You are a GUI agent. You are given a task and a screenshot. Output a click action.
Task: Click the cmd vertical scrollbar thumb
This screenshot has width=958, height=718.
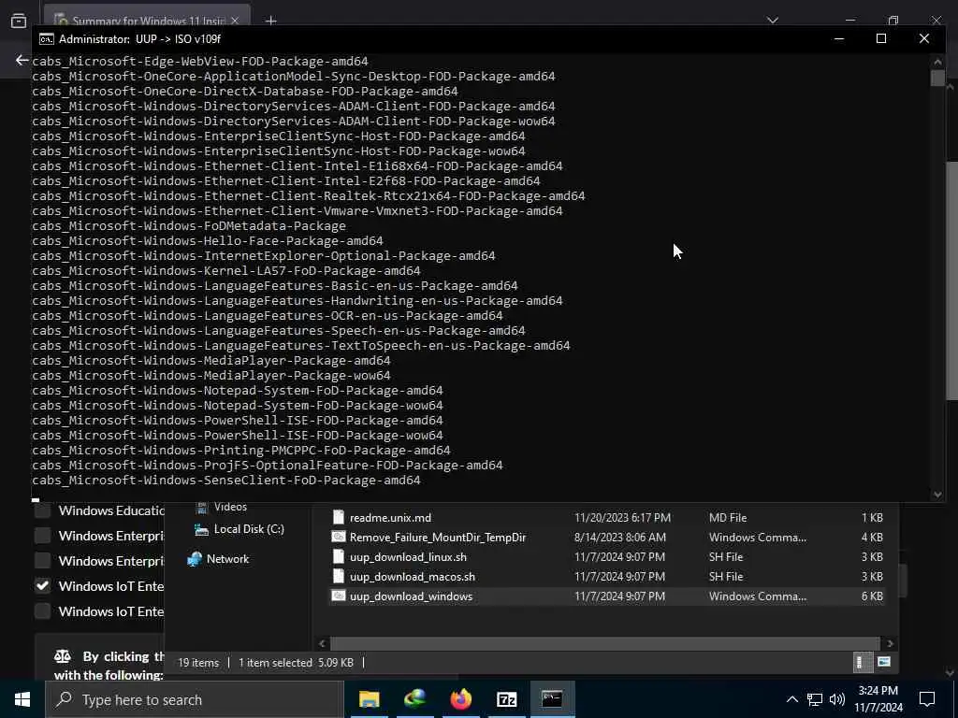(937, 79)
